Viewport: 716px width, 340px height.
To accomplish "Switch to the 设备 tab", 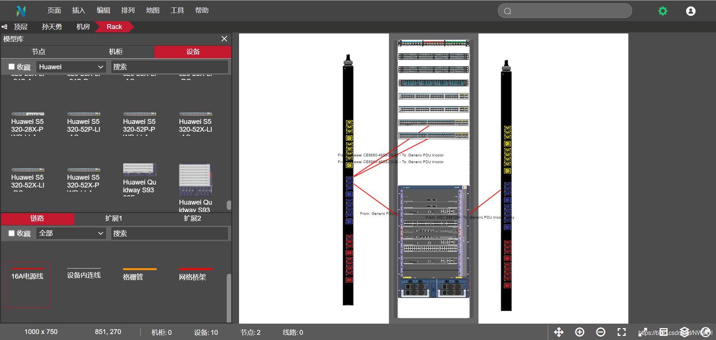I will pos(193,52).
